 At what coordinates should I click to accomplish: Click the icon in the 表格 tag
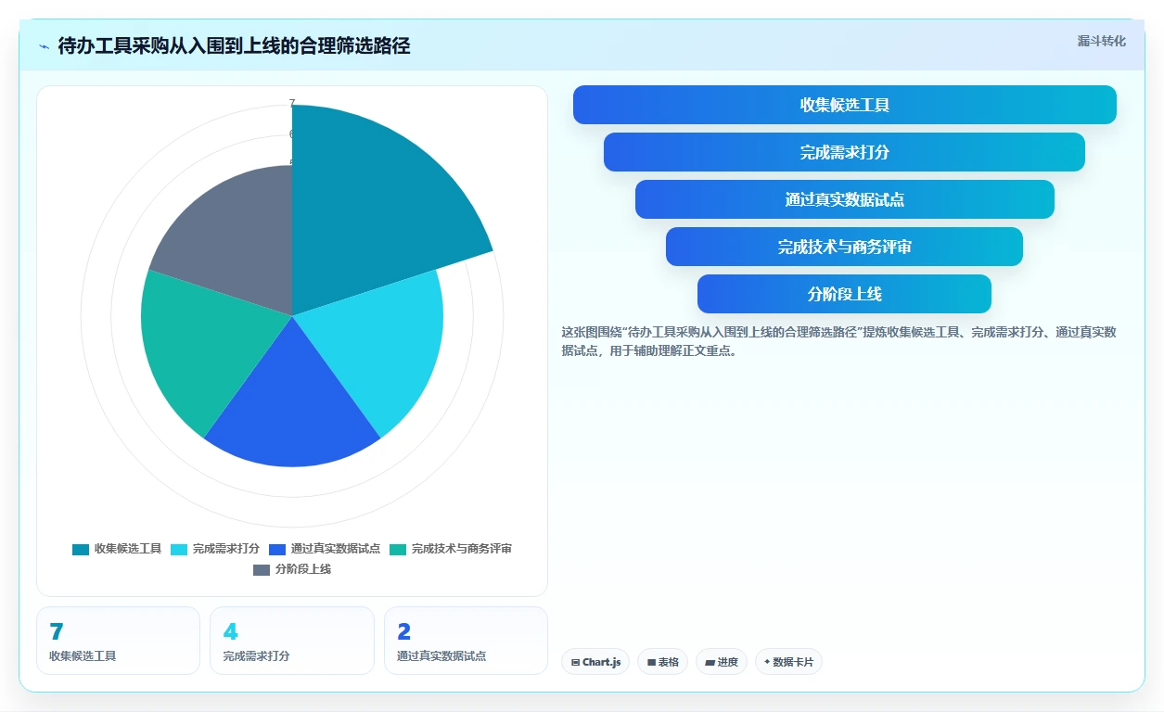[651, 663]
